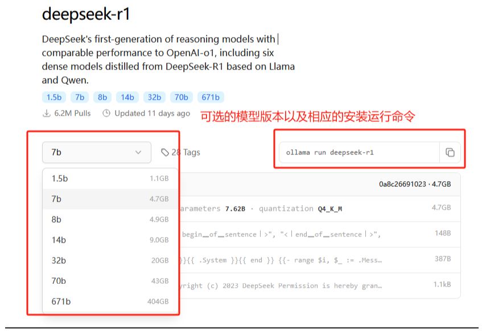Click the 148B file size text
The height and width of the screenshot is (331, 482).
[443, 233]
